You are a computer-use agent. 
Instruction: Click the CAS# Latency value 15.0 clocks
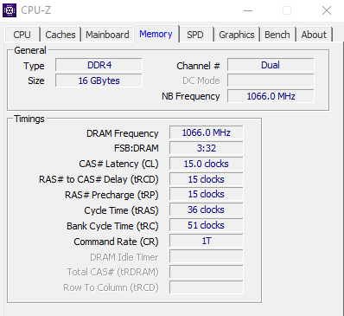(207, 164)
